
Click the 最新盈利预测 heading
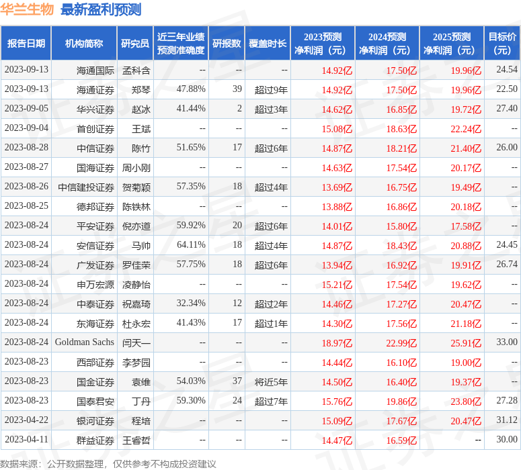pos(101,9)
